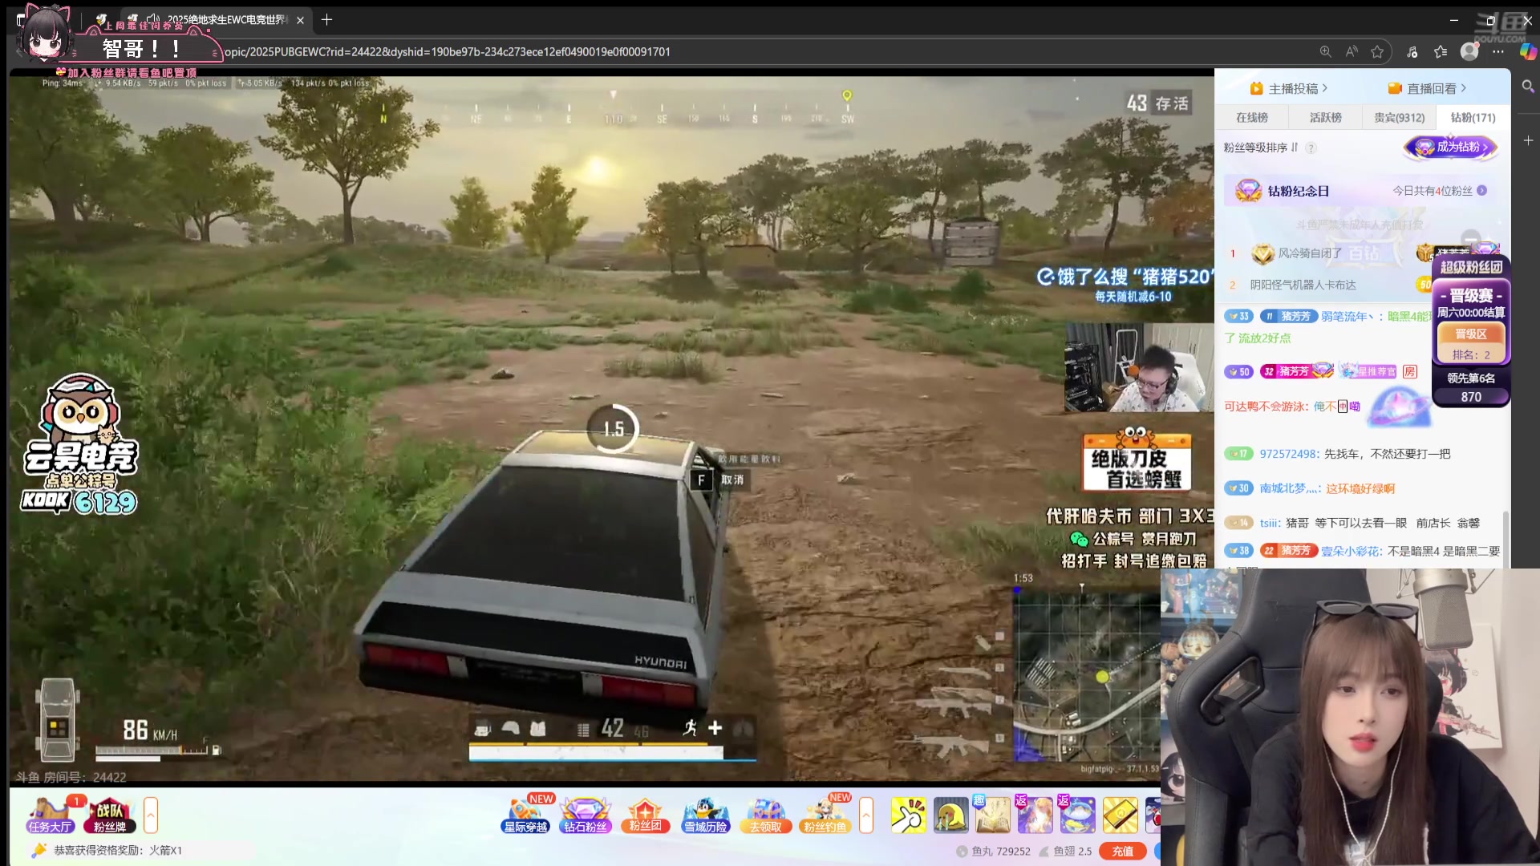Click the 去领取 gift claim icon
1540x866 pixels.
coord(765,815)
